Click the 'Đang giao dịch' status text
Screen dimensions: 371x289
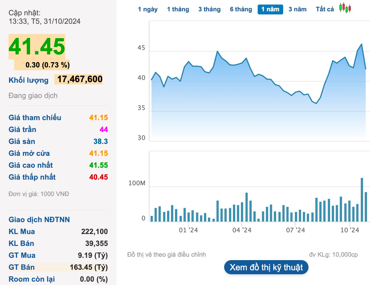[x=33, y=95]
